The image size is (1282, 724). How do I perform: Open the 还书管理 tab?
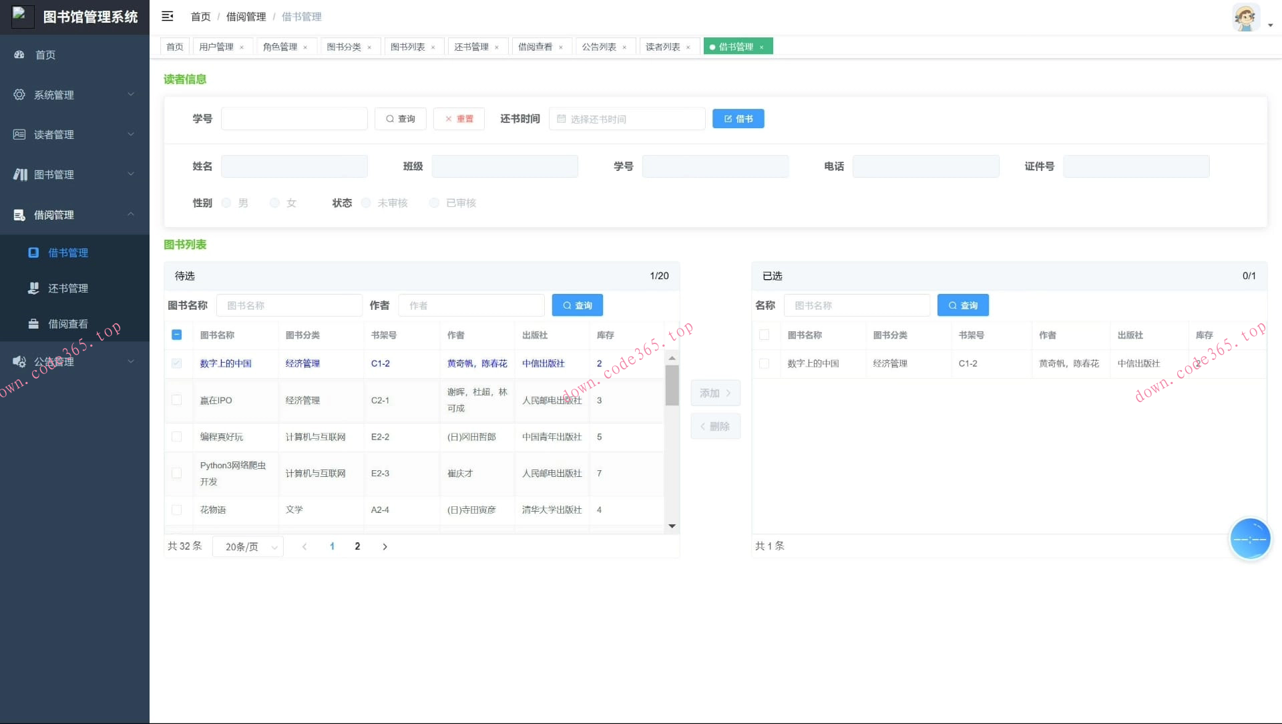[471, 47]
